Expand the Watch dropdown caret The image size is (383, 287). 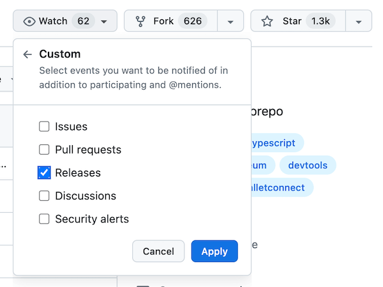pyautogui.click(x=104, y=21)
